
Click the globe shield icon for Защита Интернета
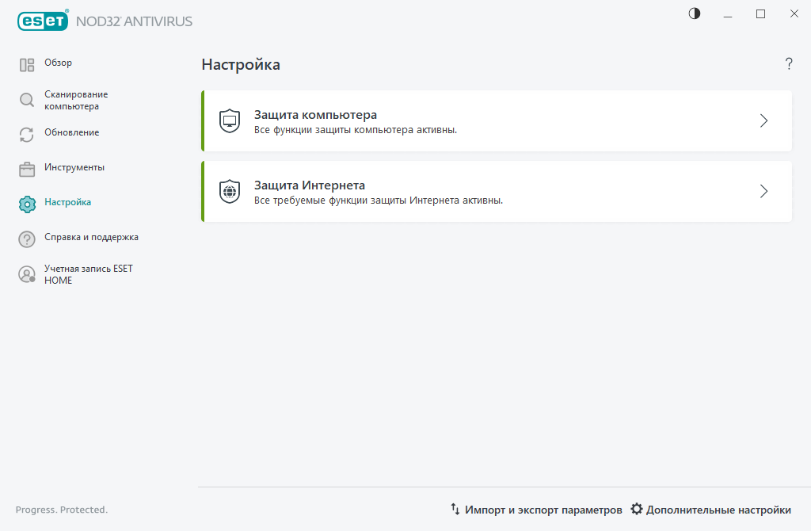(229, 191)
